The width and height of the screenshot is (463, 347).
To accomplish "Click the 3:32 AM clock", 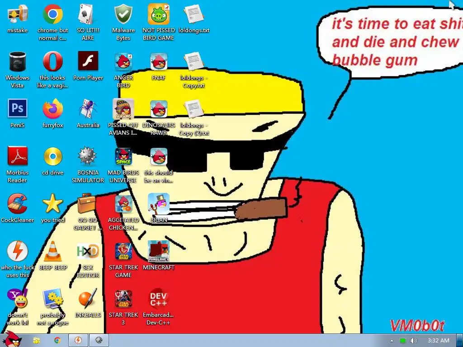I will [x=439, y=341].
